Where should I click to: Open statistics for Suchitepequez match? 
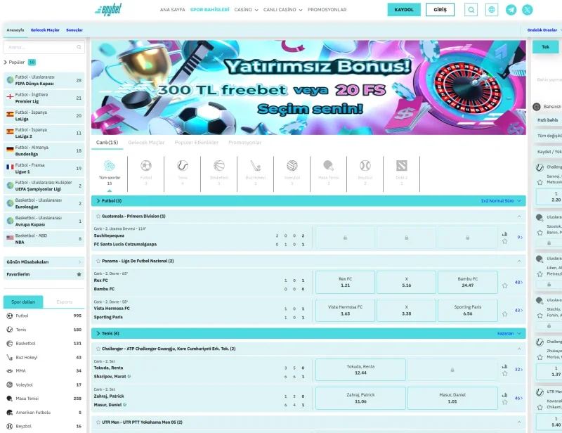click(x=504, y=234)
